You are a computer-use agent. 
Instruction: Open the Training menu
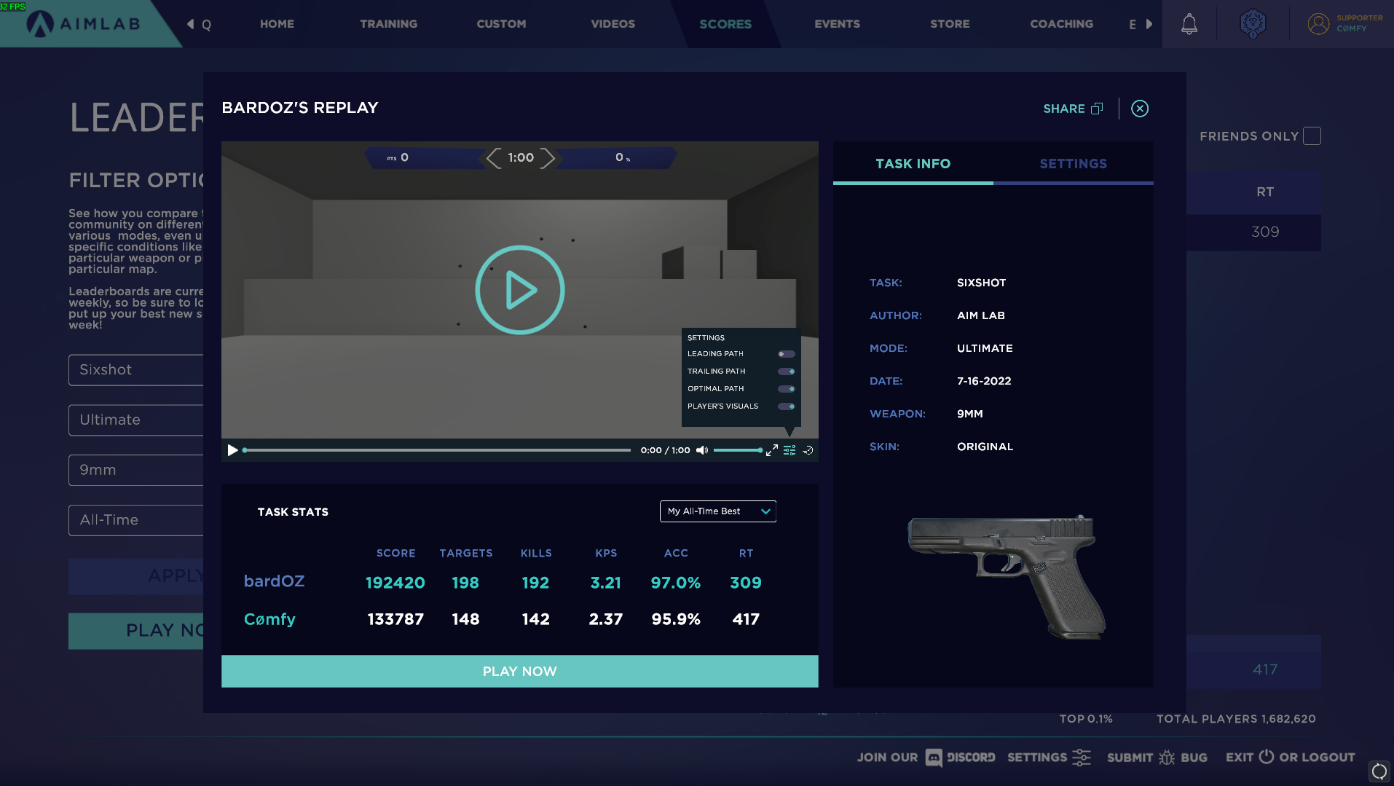pyautogui.click(x=388, y=24)
